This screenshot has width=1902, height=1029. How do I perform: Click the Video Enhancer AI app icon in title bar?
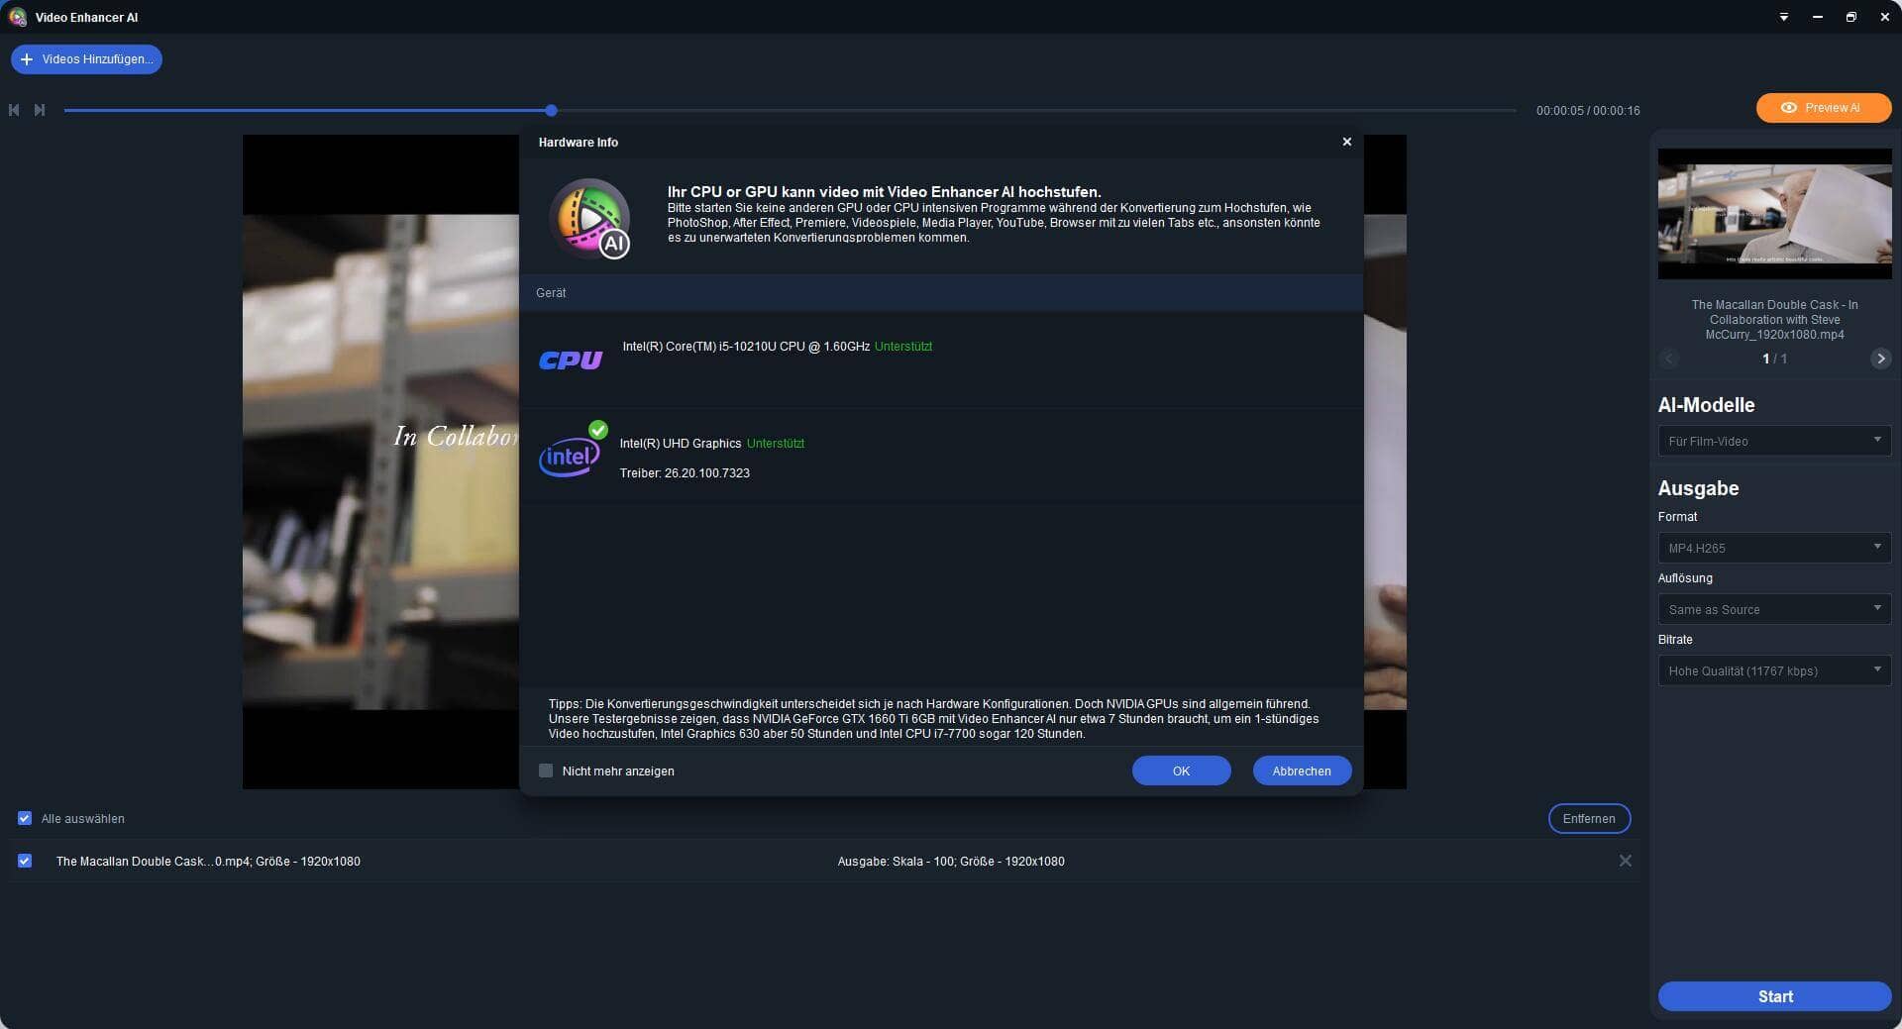pos(17,17)
